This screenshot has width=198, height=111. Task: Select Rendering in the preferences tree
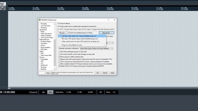pyautogui.click(x=44, y=28)
